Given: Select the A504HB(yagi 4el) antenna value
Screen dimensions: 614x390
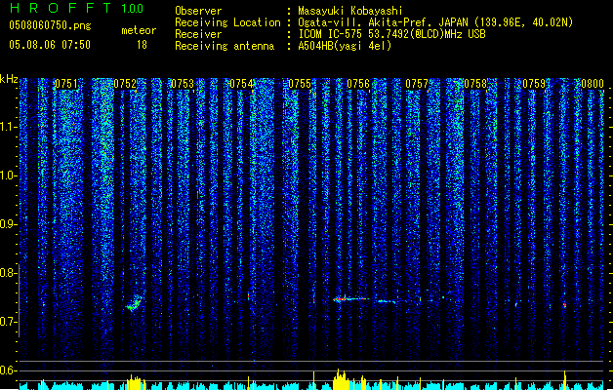Looking at the screenshot, I should (345, 46).
